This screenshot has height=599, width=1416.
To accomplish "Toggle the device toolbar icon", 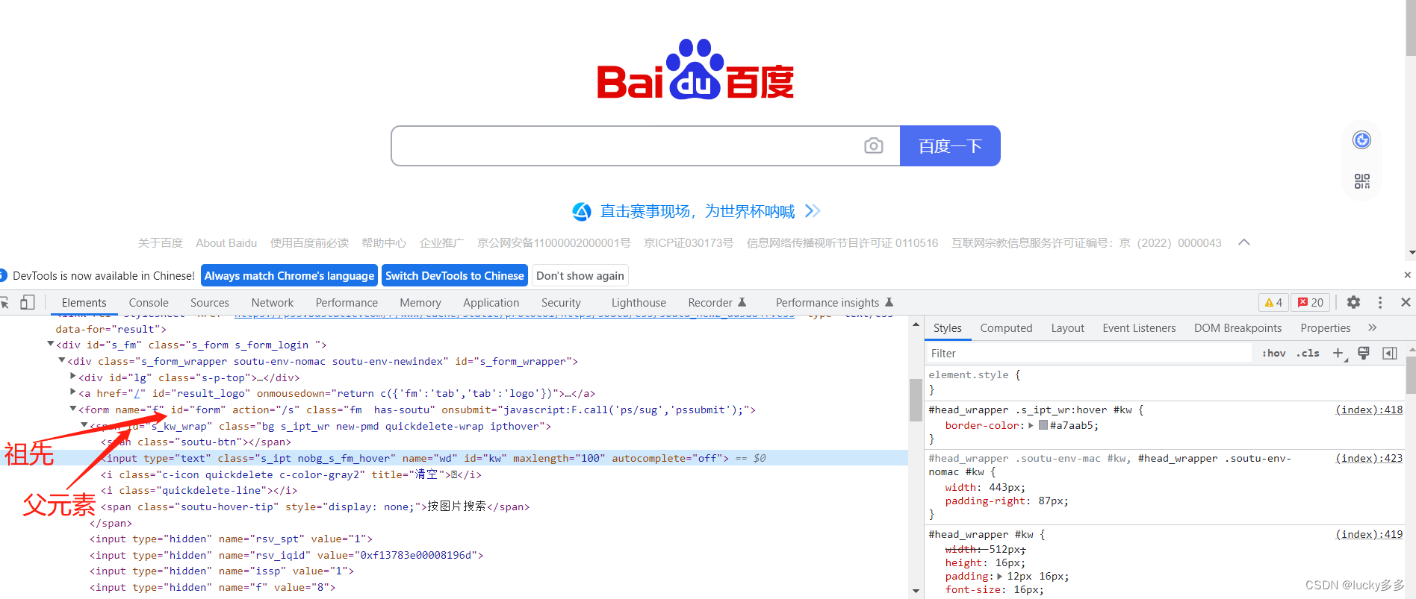I will point(28,302).
